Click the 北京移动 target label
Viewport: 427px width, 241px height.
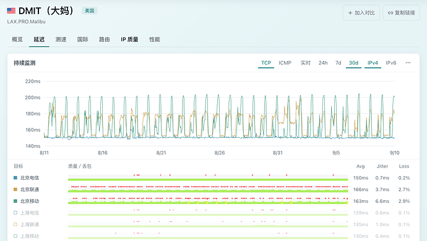coord(30,201)
